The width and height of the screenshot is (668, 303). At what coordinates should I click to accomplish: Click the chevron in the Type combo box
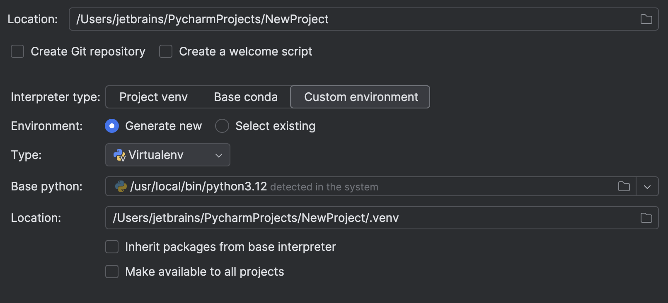click(219, 155)
